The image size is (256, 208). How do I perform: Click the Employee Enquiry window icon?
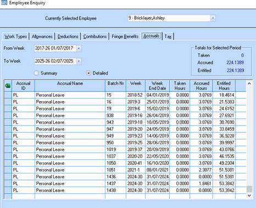click(4, 3)
